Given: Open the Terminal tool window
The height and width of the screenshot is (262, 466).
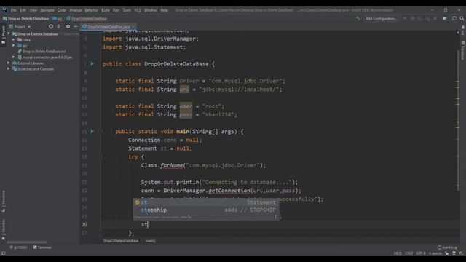Looking at the screenshot, I should coord(42,247).
